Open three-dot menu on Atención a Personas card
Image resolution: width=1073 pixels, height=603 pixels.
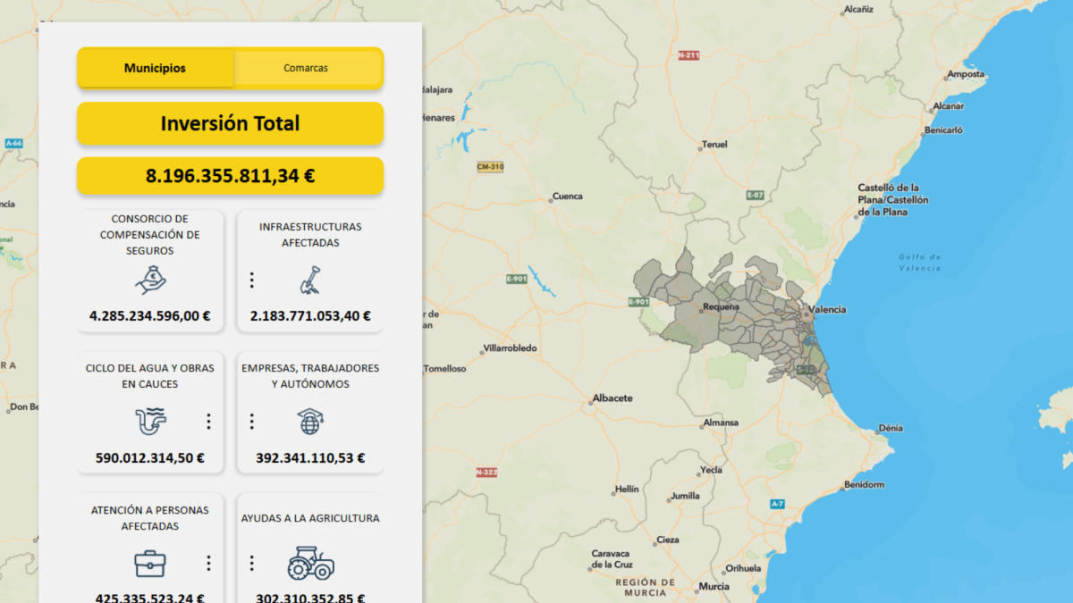[208, 563]
